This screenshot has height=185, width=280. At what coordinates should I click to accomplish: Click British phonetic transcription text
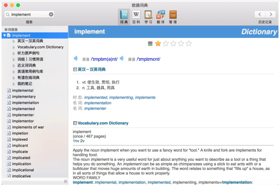104,59
